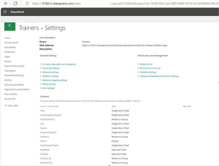Image resolution: width=219 pixels, height=166 pixels.
Task: Open PostedViewsRatings list link
Action: point(14,75)
